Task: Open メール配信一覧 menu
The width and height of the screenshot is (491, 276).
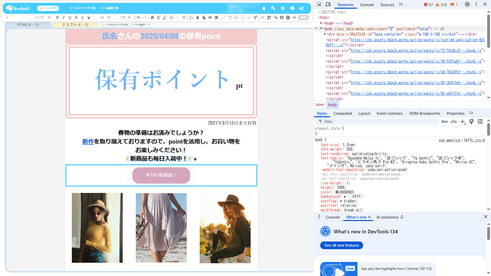Action: (x=109, y=8)
